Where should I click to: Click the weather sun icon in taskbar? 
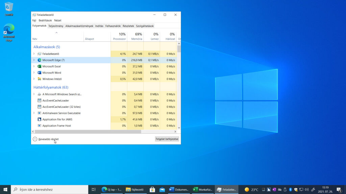(x=247, y=189)
